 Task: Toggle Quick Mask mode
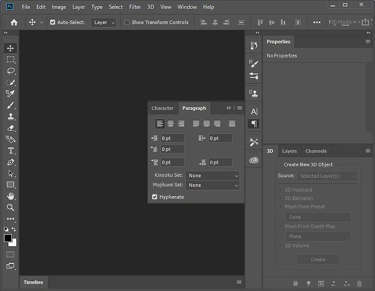coord(10,254)
